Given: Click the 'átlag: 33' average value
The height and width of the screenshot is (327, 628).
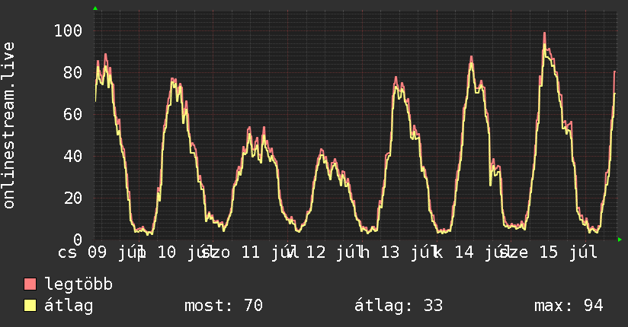Looking at the screenshot, I should coord(399,306).
